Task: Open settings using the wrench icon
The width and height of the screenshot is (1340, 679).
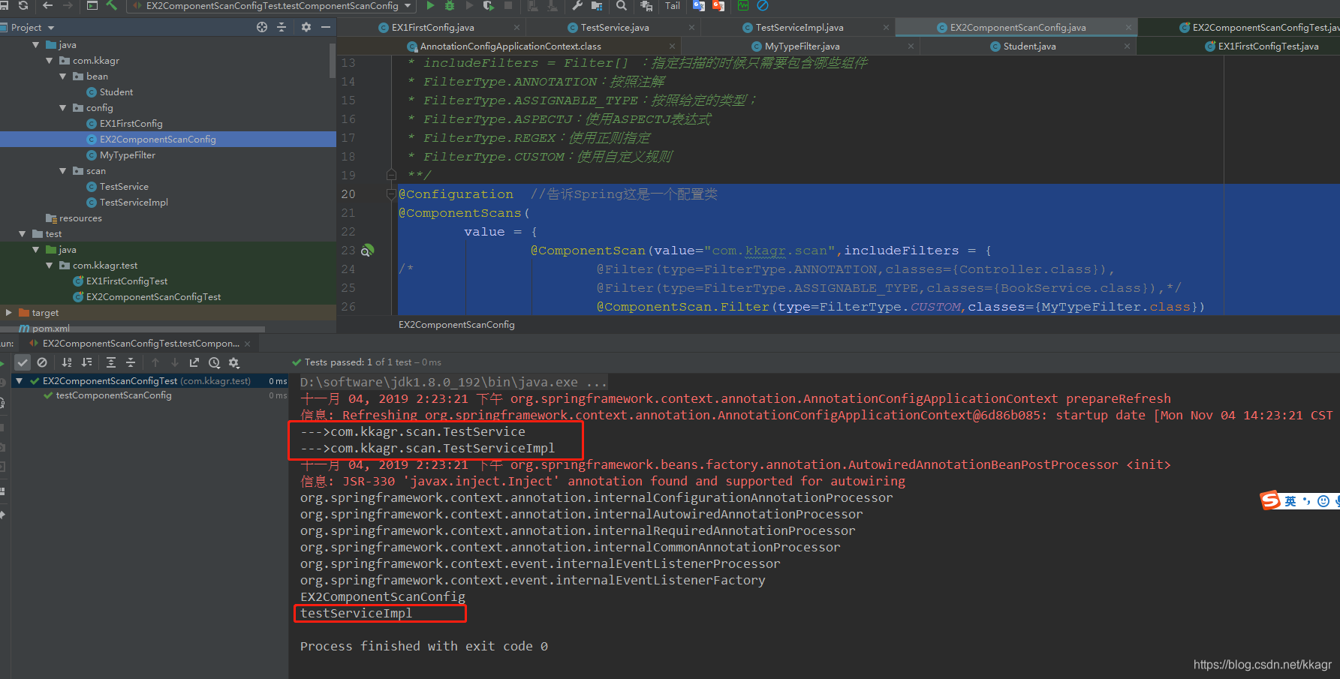Action: click(x=577, y=5)
